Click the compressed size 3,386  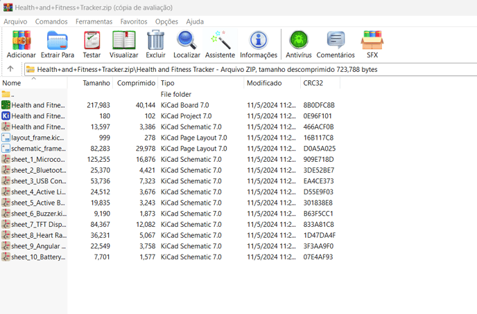pyautogui.click(x=147, y=127)
